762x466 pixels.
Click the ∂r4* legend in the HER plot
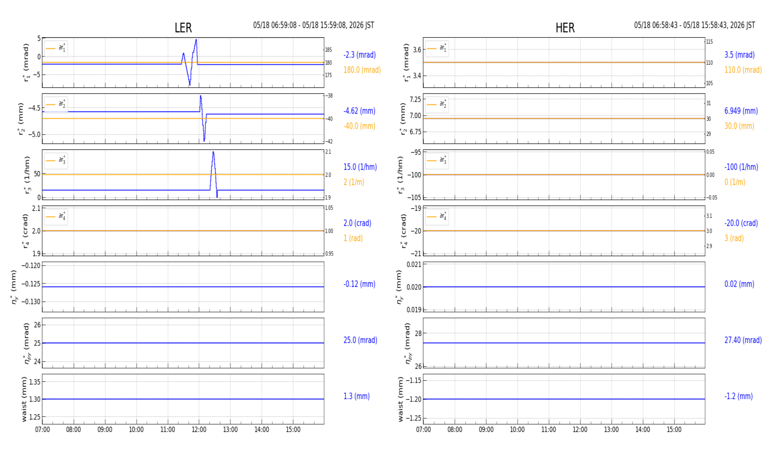[437, 217]
